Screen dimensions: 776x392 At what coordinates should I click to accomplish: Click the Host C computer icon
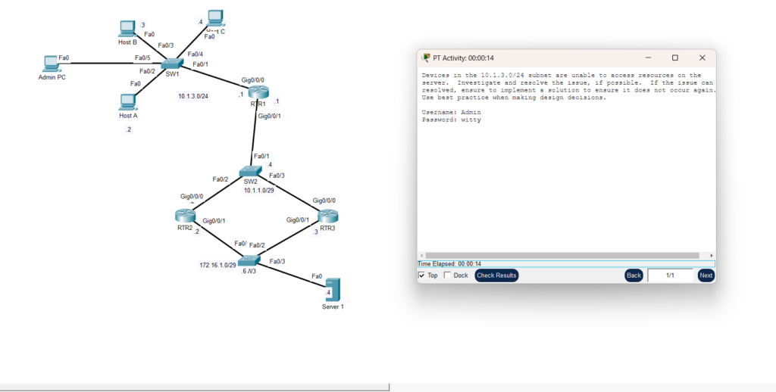216,17
